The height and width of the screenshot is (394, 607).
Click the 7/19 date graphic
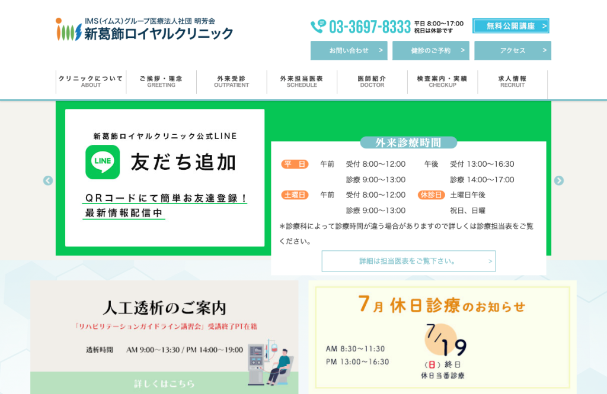pyautogui.click(x=446, y=340)
